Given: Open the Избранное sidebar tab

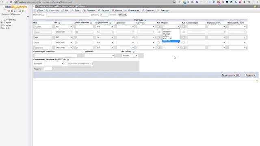Looking at the screenshot, I should (x=16, y=14).
